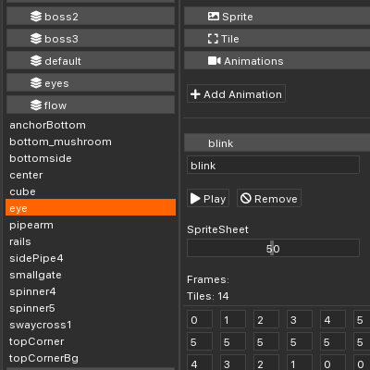Expand the Sprite section header
The width and height of the screenshot is (370, 370).
[x=277, y=17]
